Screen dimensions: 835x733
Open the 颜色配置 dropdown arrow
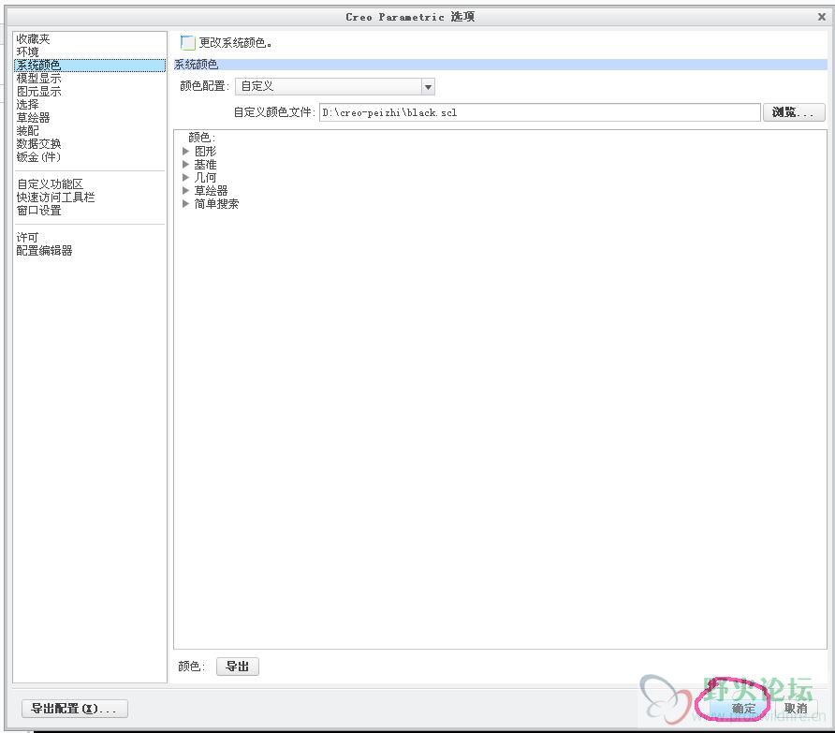click(428, 87)
